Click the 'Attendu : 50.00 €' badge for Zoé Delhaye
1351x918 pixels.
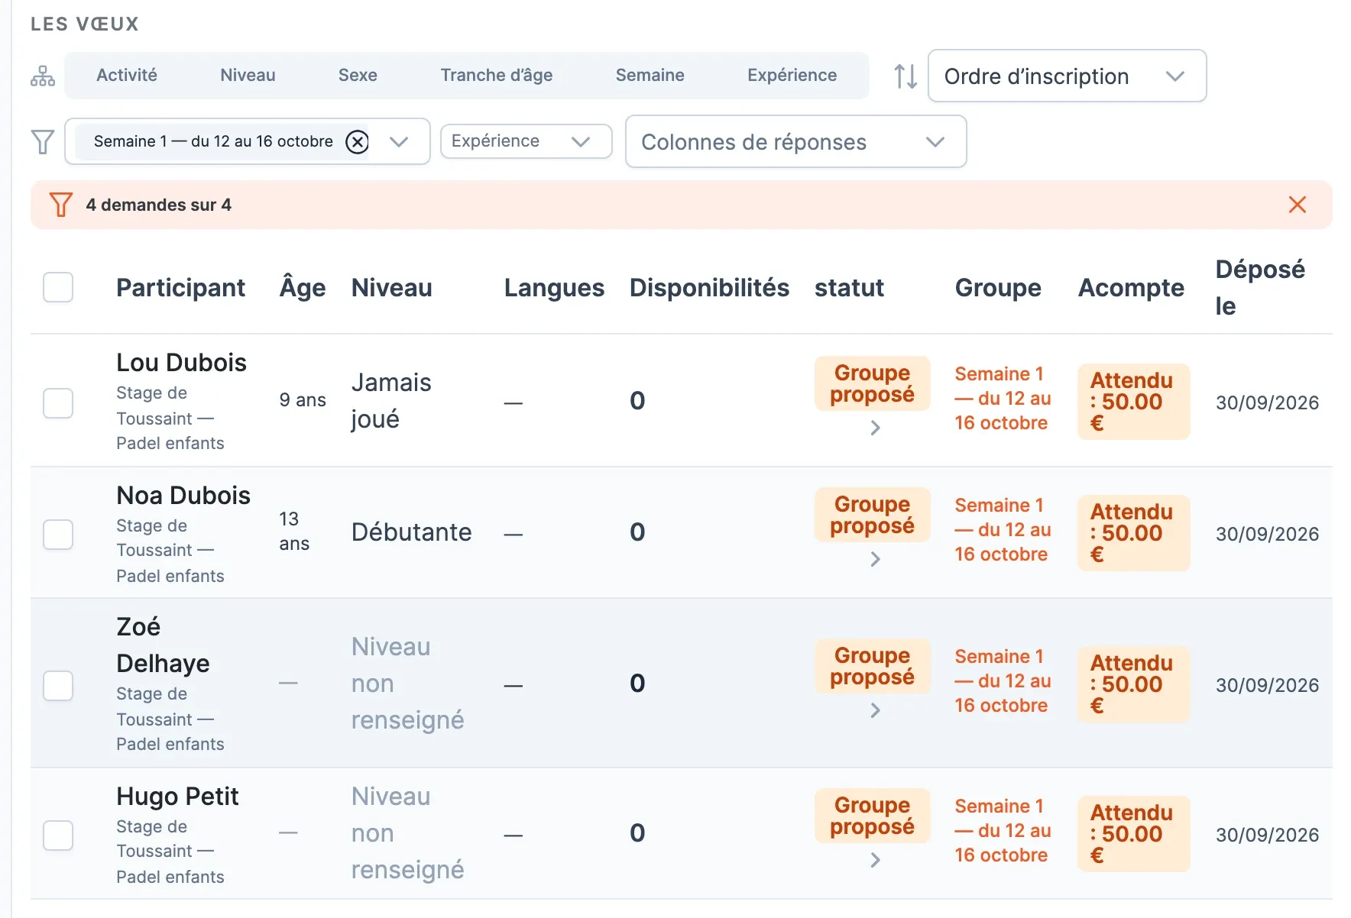(x=1133, y=684)
